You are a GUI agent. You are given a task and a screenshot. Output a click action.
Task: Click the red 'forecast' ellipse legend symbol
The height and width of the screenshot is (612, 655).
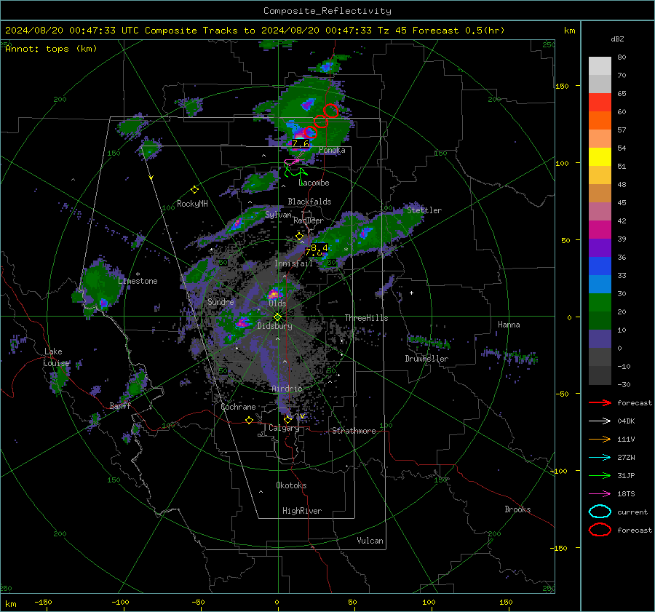(600, 530)
